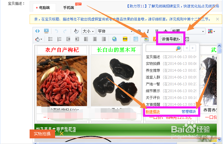Align text right
Screen dimensions: 223x144
coord(104,39)
